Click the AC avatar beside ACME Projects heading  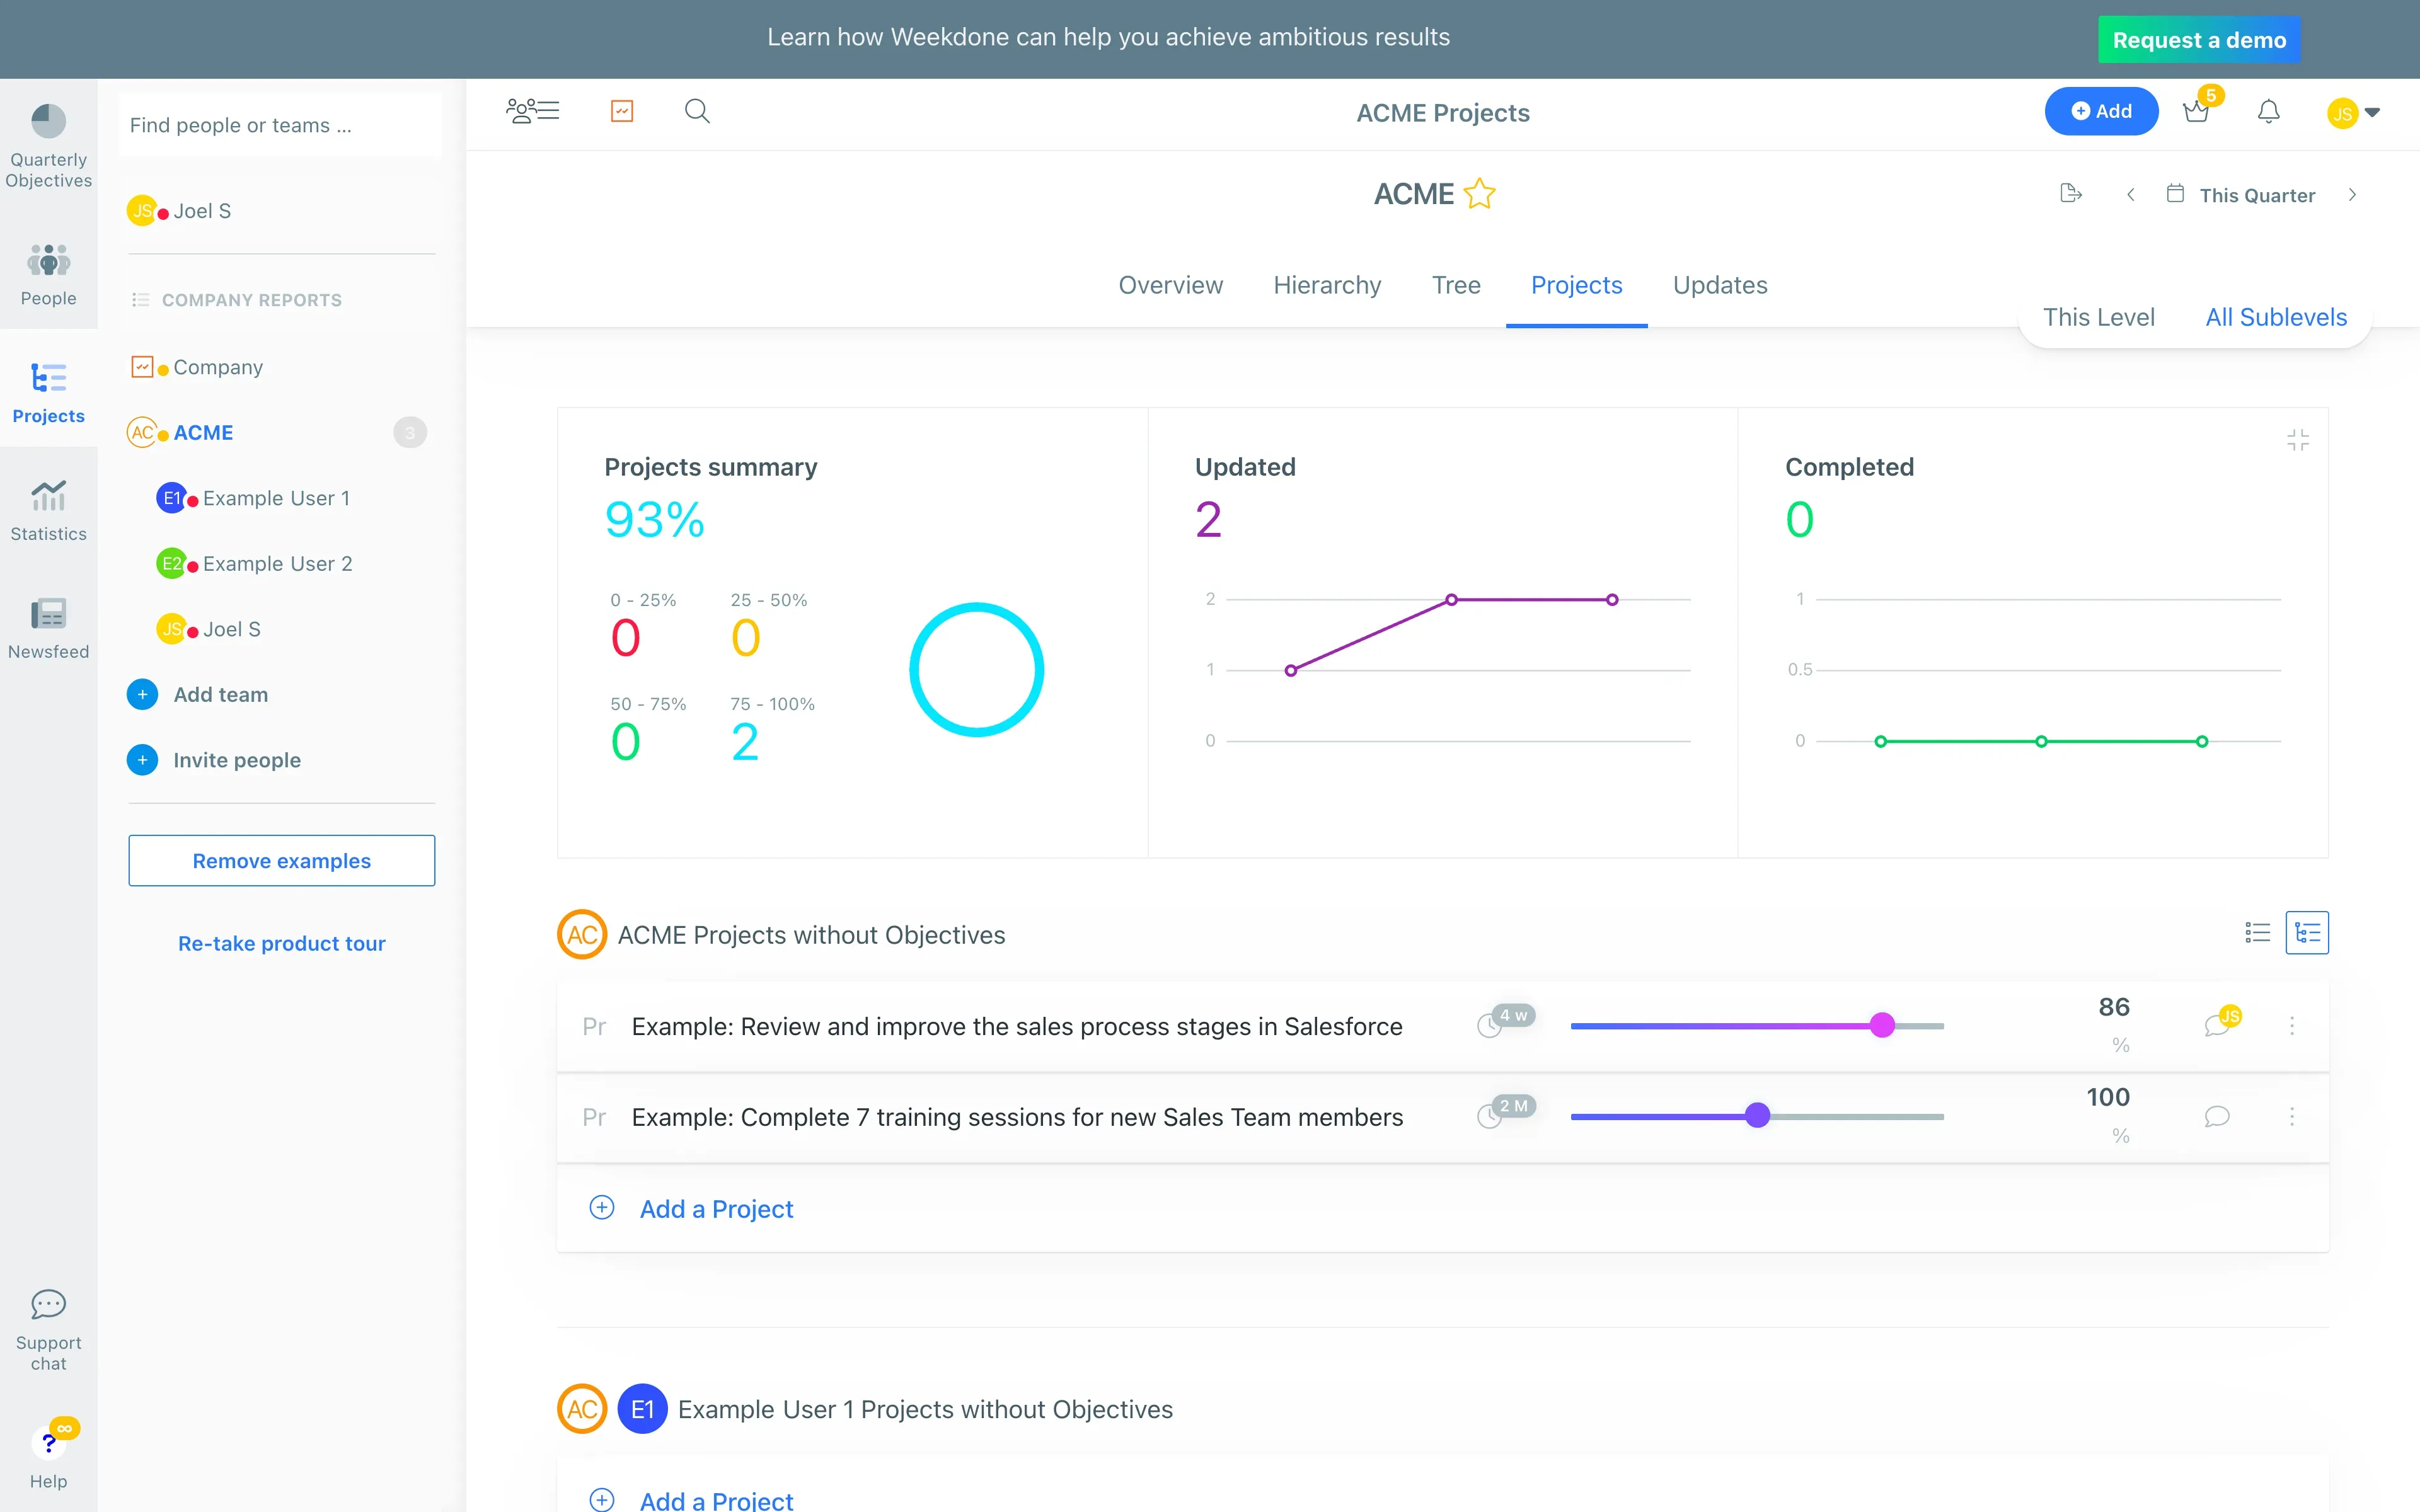pyautogui.click(x=582, y=934)
